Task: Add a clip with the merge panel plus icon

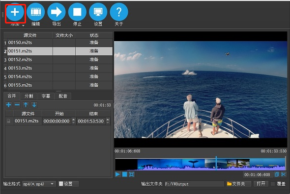Action: [x=8, y=105]
